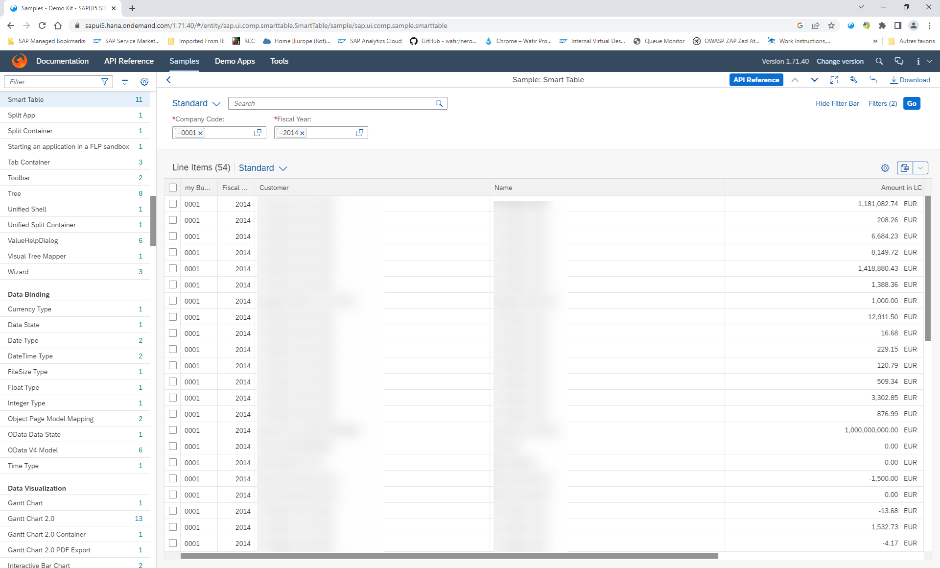The width and height of the screenshot is (940, 568).
Task: Open value help for Company Code
Action: (x=258, y=133)
